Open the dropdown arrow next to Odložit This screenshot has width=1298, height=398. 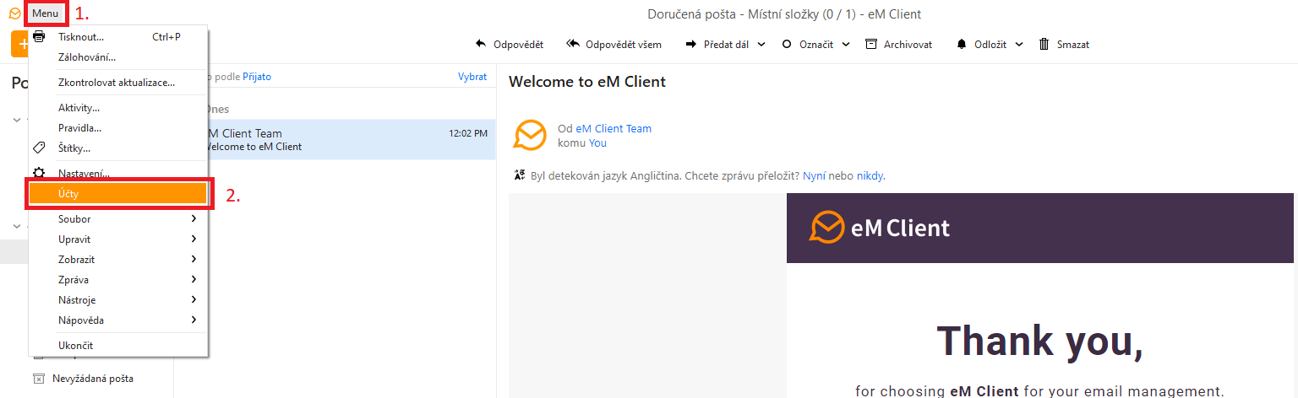point(1019,45)
